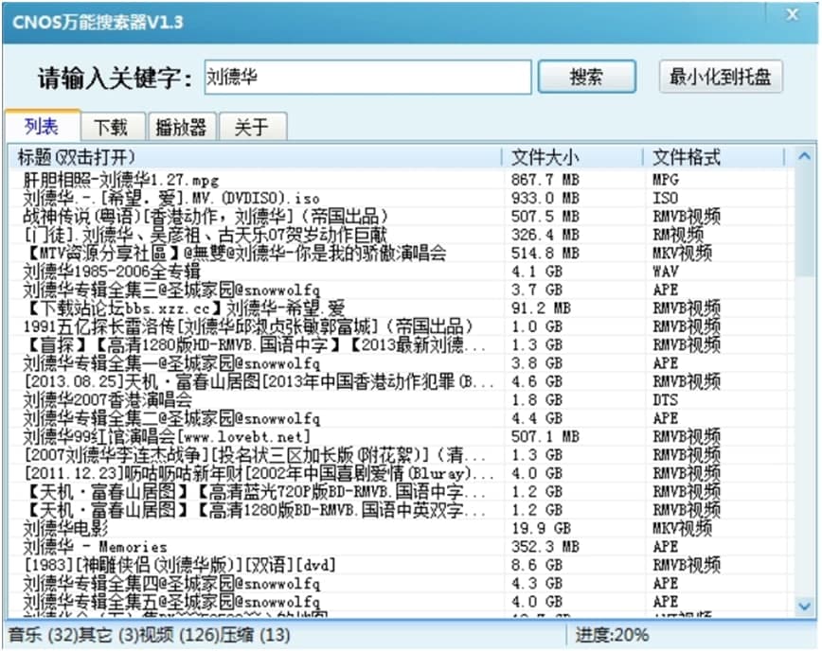
Task: Select row 战神传说(粤语)[香港动作，刘德华]
Action: 398,217
